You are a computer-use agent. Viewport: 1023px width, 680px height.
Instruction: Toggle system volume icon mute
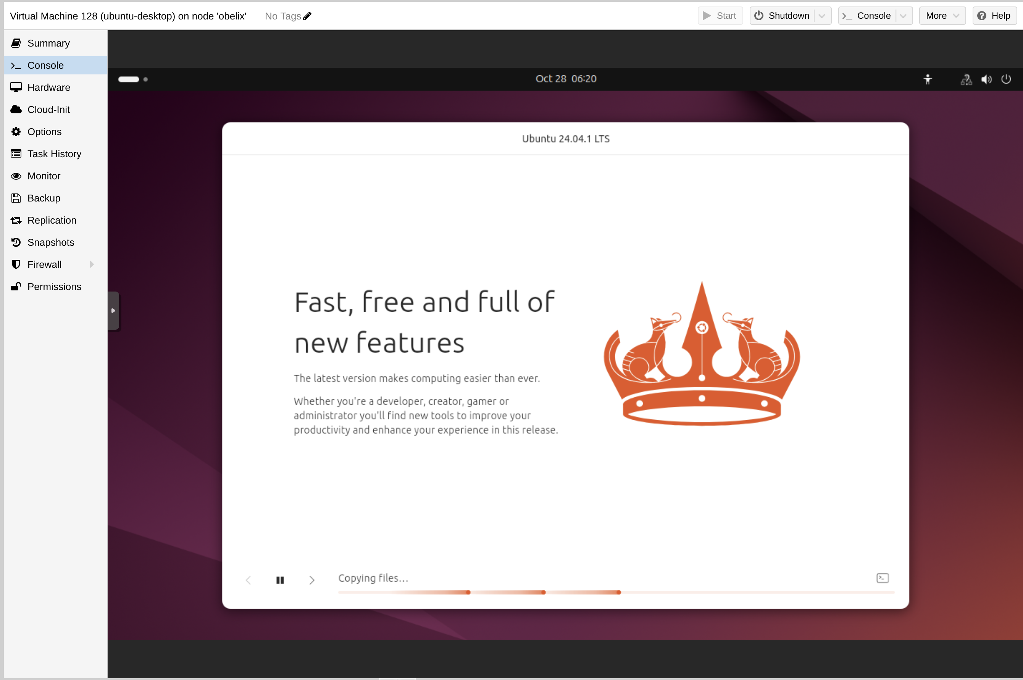[987, 78]
